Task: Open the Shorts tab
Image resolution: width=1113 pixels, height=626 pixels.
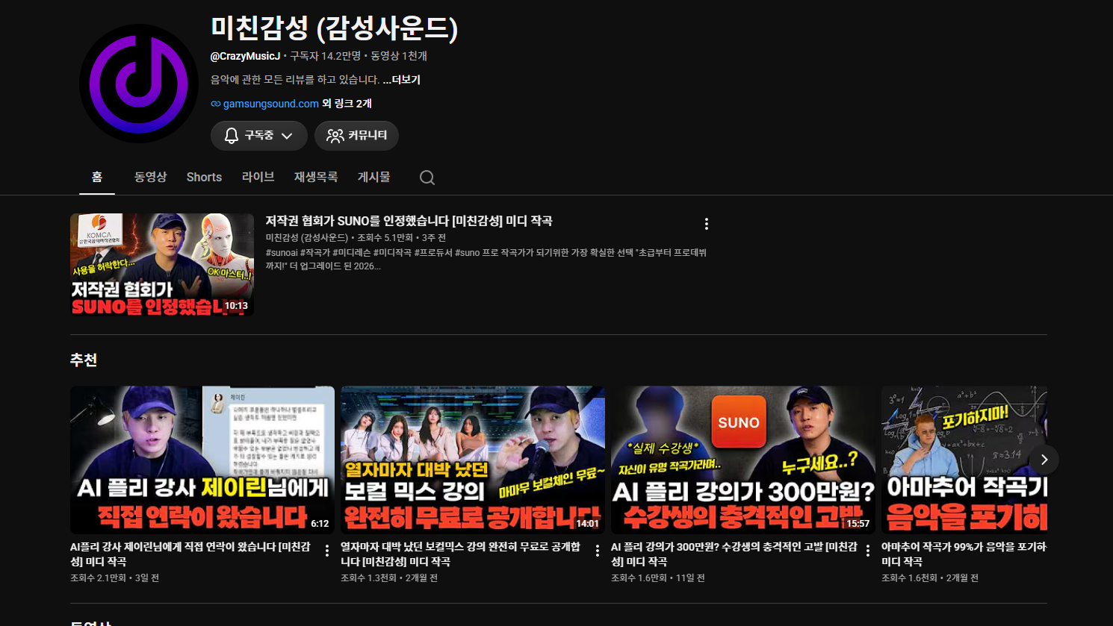Action: click(x=204, y=177)
